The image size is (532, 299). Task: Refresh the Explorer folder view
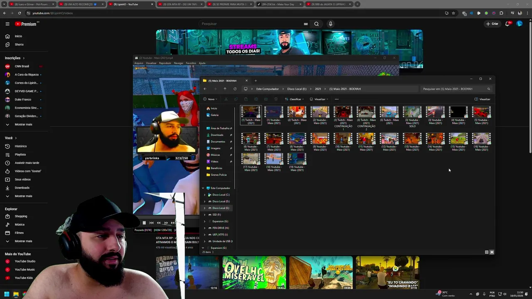coord(235,89)
